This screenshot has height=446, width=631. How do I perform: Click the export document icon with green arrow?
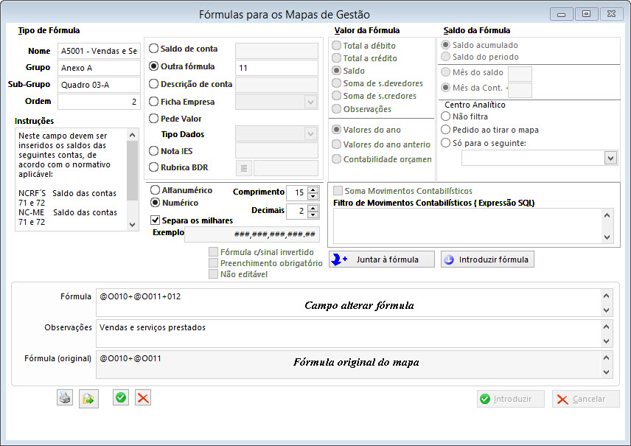tap(88, 398)
